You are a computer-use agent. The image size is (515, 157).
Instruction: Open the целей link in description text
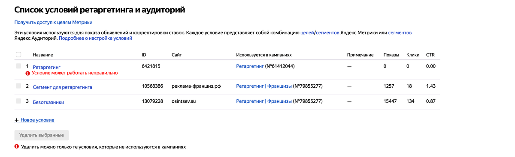pyautogui.click(x=307, y=33)
